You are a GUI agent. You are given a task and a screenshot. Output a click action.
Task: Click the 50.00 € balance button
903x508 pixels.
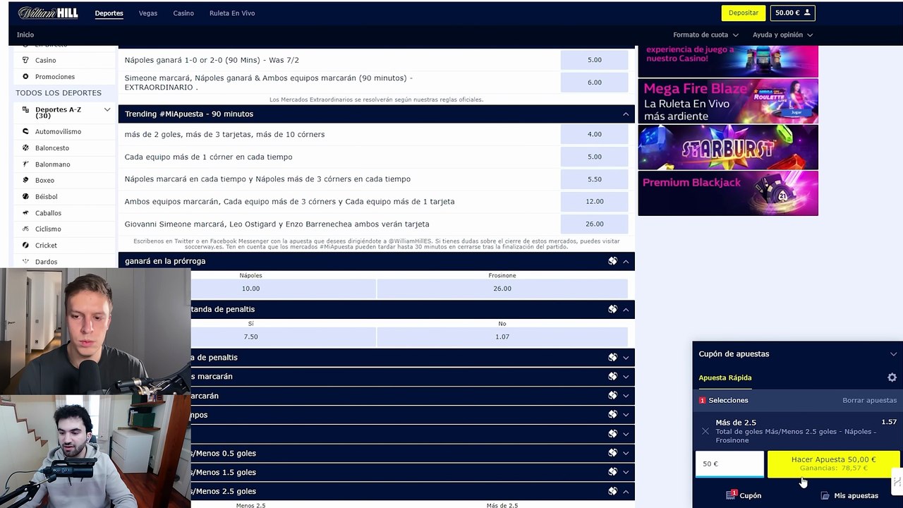pyautogui.click(x=792, y=13)
